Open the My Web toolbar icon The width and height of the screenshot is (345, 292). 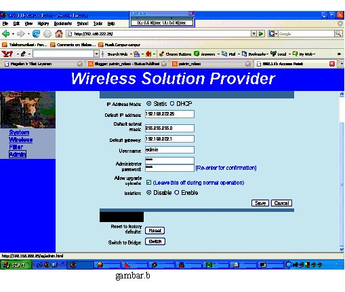(x=295, y=54)
